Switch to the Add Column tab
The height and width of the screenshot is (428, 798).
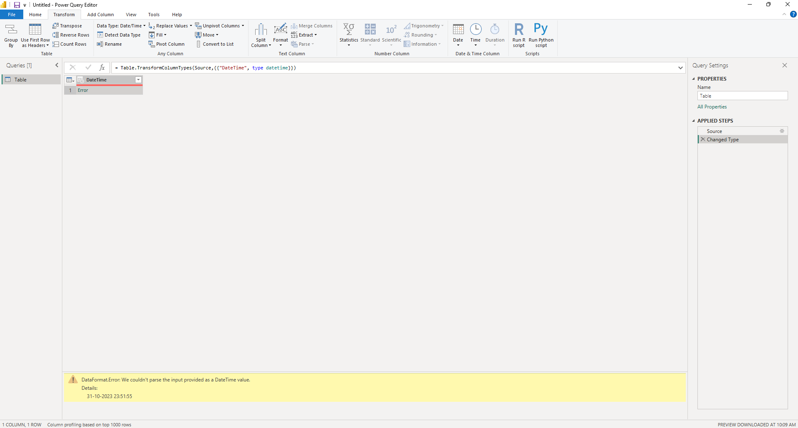(101, 15)
